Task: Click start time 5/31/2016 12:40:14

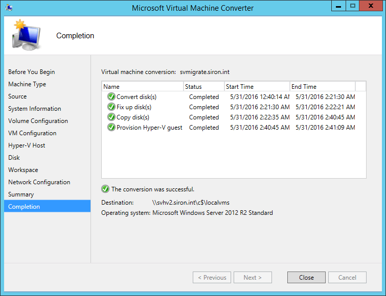Action: pos(260,97)
